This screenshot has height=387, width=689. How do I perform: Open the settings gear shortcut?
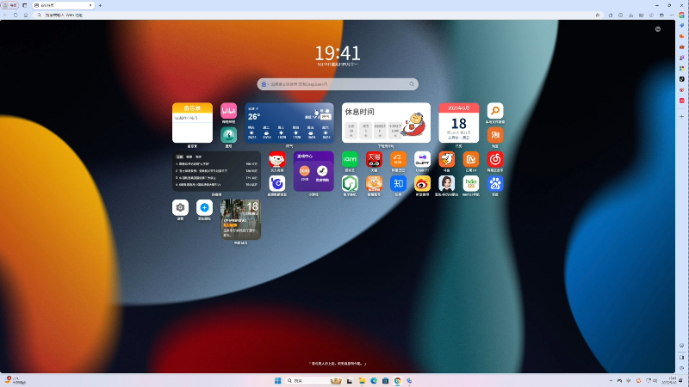click(180, 207)
